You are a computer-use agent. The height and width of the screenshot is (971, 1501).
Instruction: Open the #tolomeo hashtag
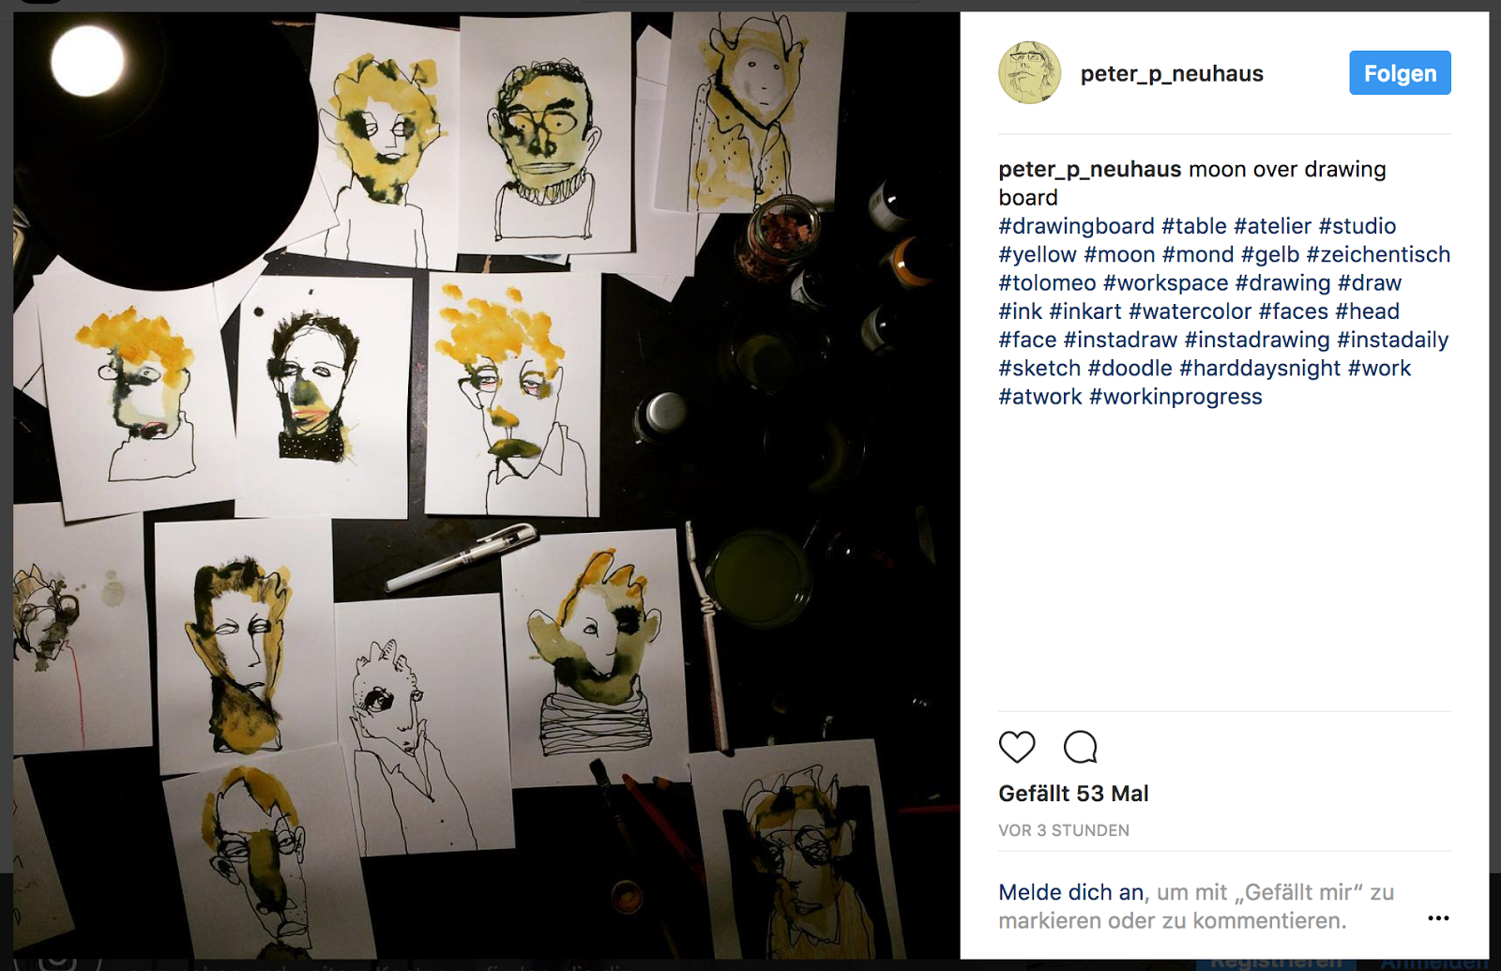tap(1047, 283)
